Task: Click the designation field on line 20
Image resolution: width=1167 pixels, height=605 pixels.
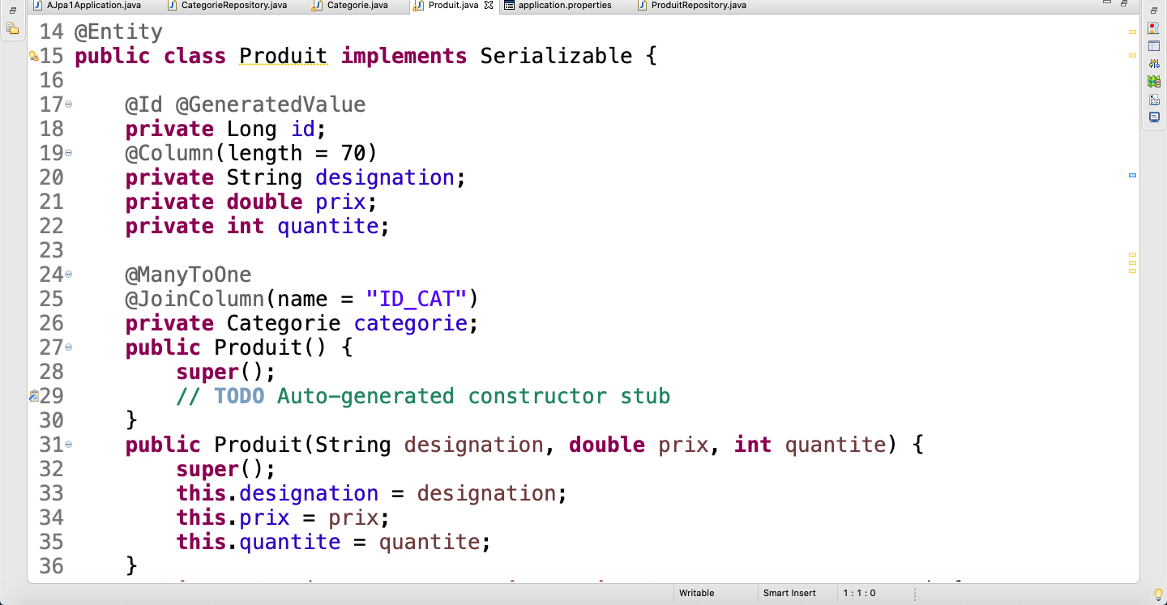Action: (385, 177)
